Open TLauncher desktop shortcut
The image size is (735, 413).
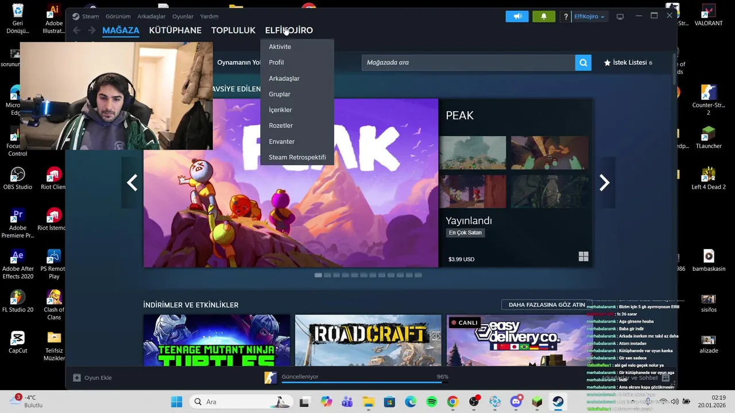click(x=709, y=138)
